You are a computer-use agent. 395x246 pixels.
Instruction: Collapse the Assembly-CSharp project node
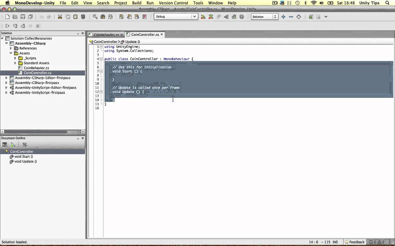[7, 43]
